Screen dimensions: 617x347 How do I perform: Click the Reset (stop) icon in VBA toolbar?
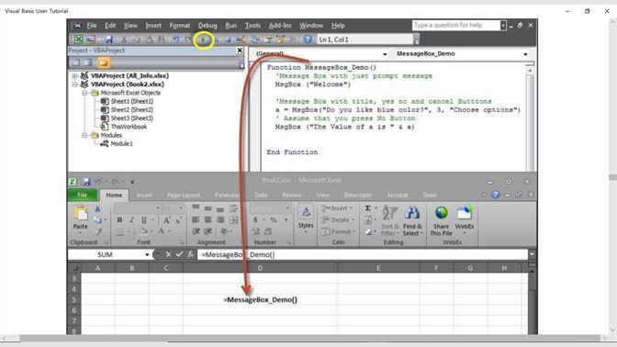point(228,39)
